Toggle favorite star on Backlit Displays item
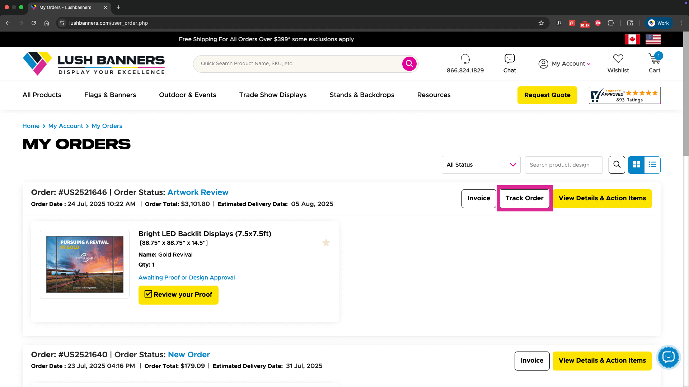This screenshot has height=387, width=689. pyautogui.click(x=326, y=243)
